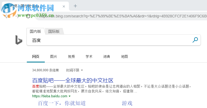The height and width of the screenshot is (108, 207).
Task: Reload the page with refresh icon
Action: click(x=28, y=16)
